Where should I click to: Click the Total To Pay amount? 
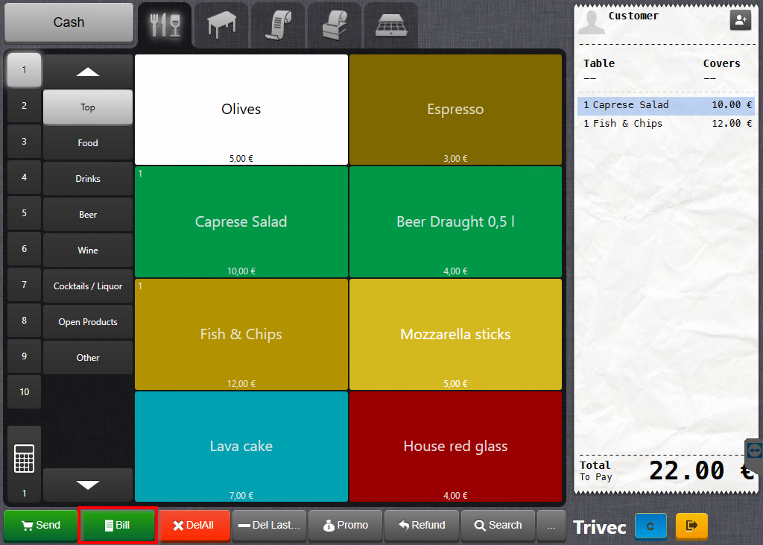coord(700,470)
